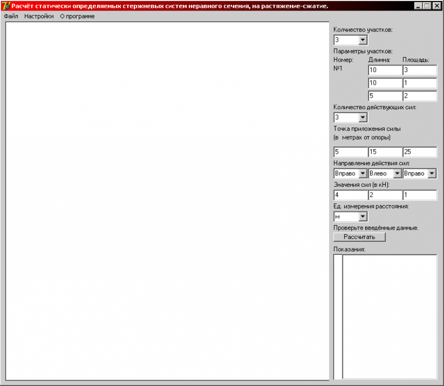
Task: Click the Проверьте введённые данные text
Action: tap(376, 228)
